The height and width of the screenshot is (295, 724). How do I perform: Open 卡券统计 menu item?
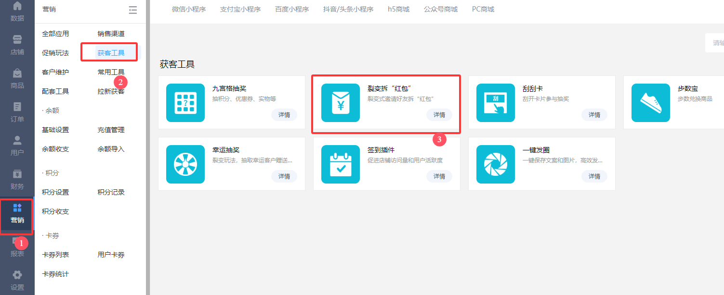pos(55,274)
